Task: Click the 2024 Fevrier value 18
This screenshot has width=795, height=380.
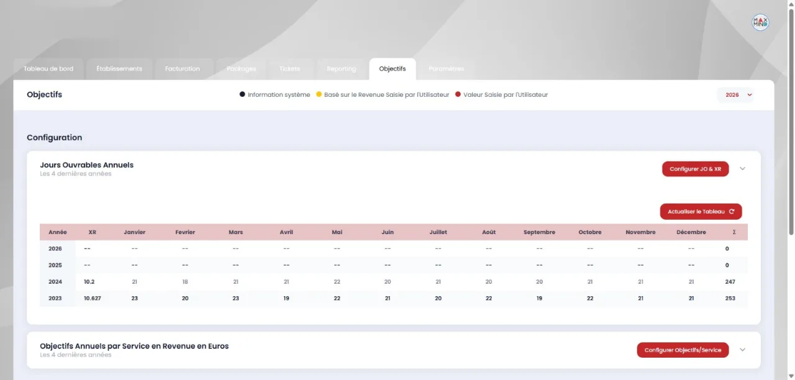Action: [x=185, y=282]
